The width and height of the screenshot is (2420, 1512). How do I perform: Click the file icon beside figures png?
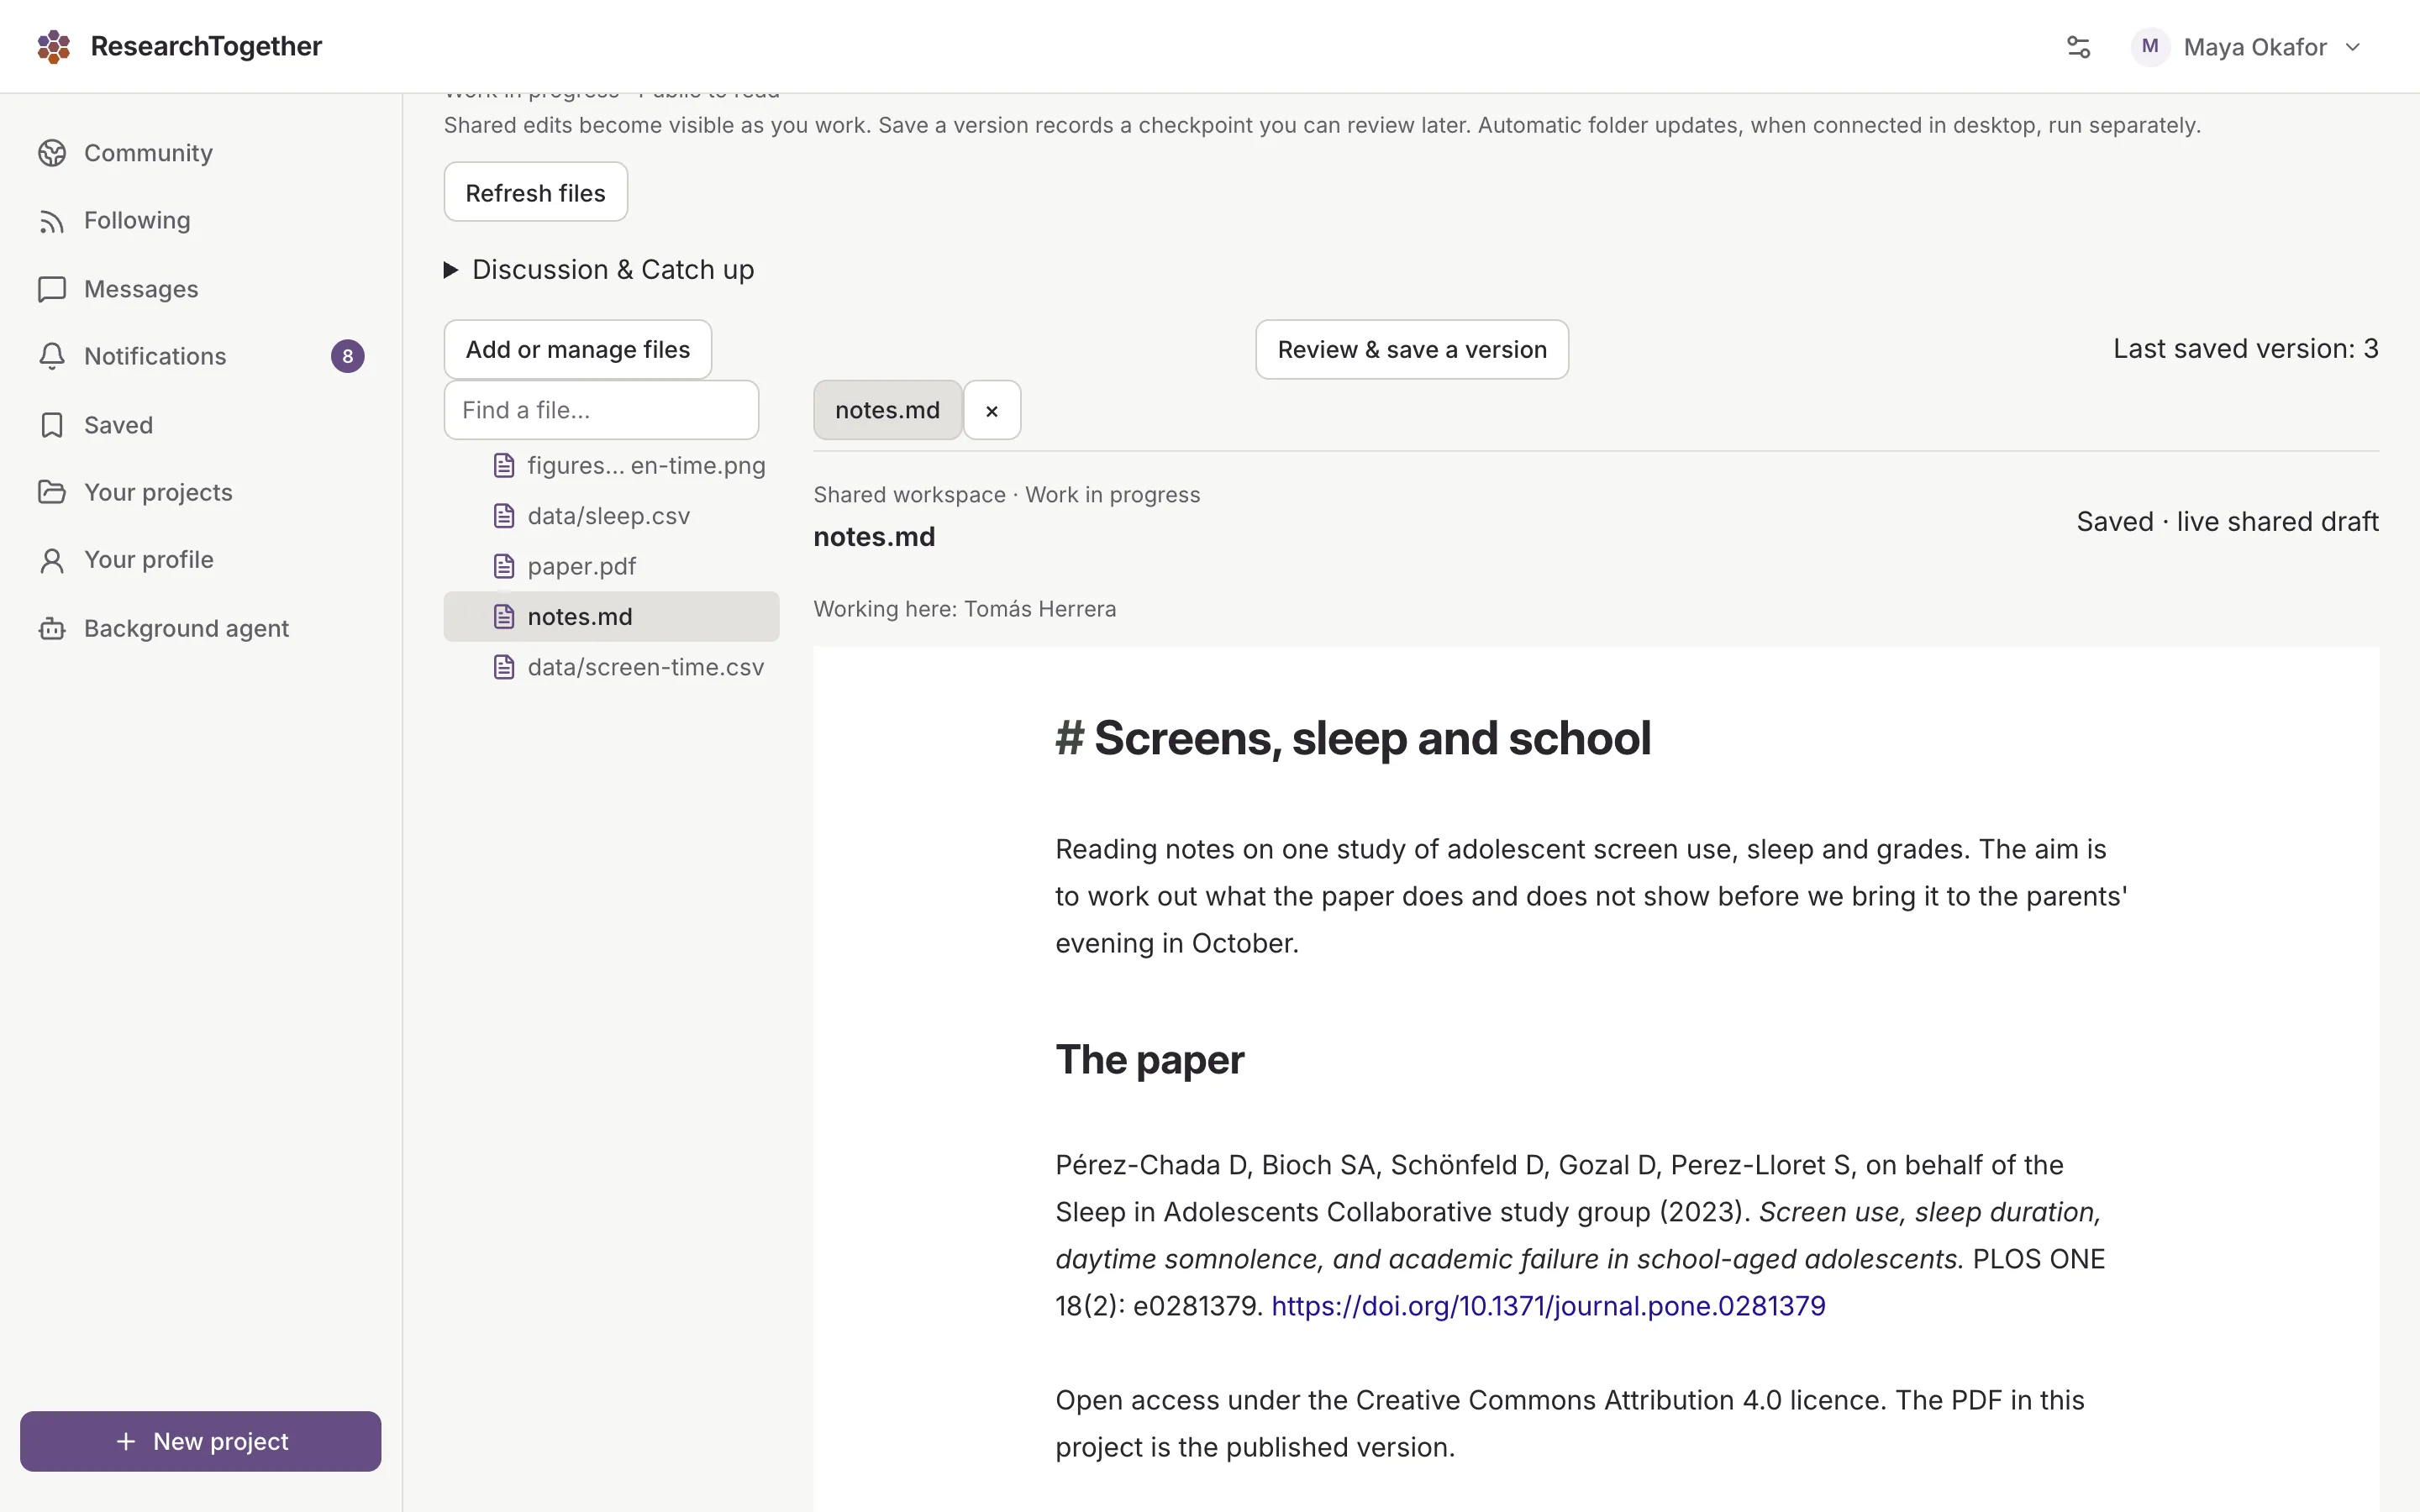coord(504,466)
